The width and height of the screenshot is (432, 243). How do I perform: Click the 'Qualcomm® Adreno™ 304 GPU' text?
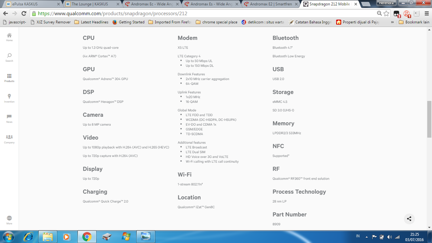point(105,79)
